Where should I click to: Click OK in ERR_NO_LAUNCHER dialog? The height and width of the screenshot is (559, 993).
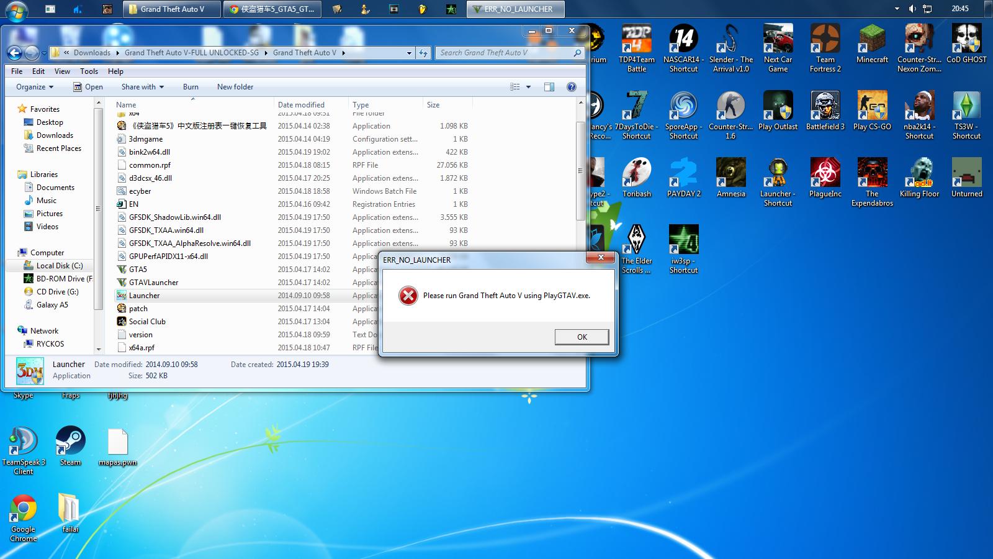(582, 337)
